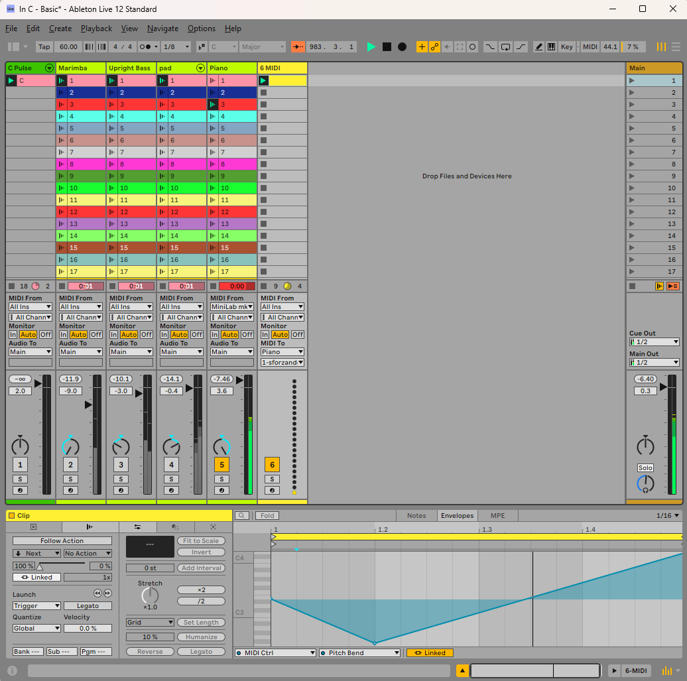
Task: Set Upright Bass monitor to Off
Action: (147, 335)
